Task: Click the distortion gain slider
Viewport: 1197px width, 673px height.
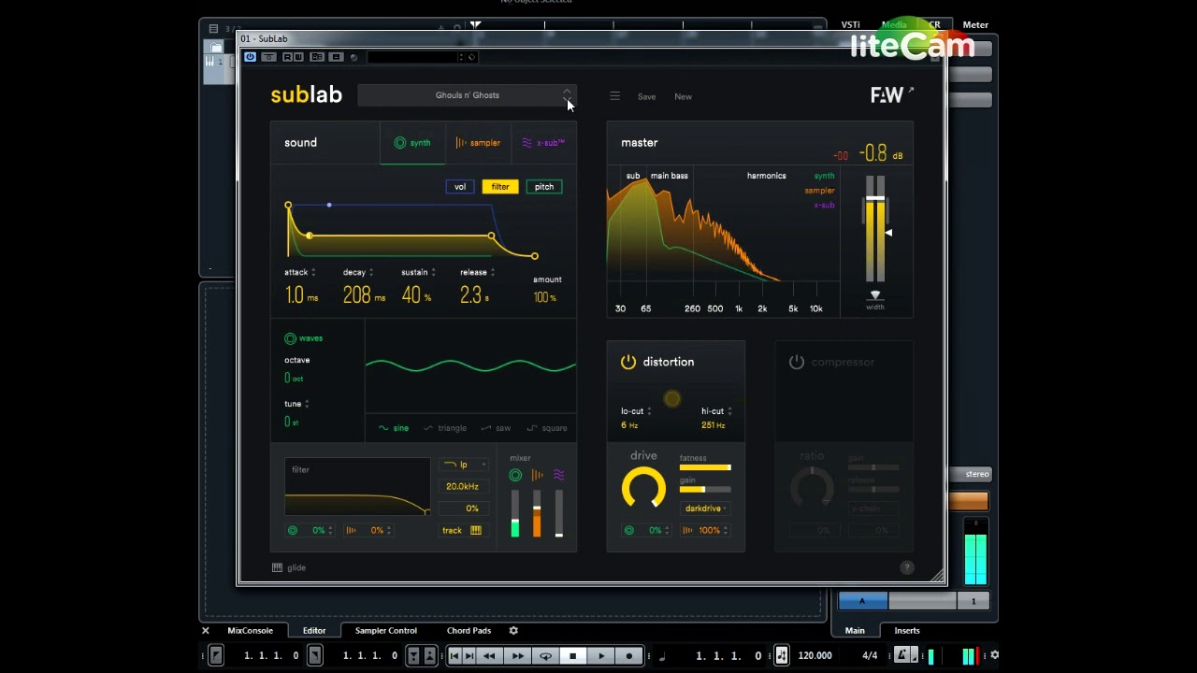Action: 705,489
